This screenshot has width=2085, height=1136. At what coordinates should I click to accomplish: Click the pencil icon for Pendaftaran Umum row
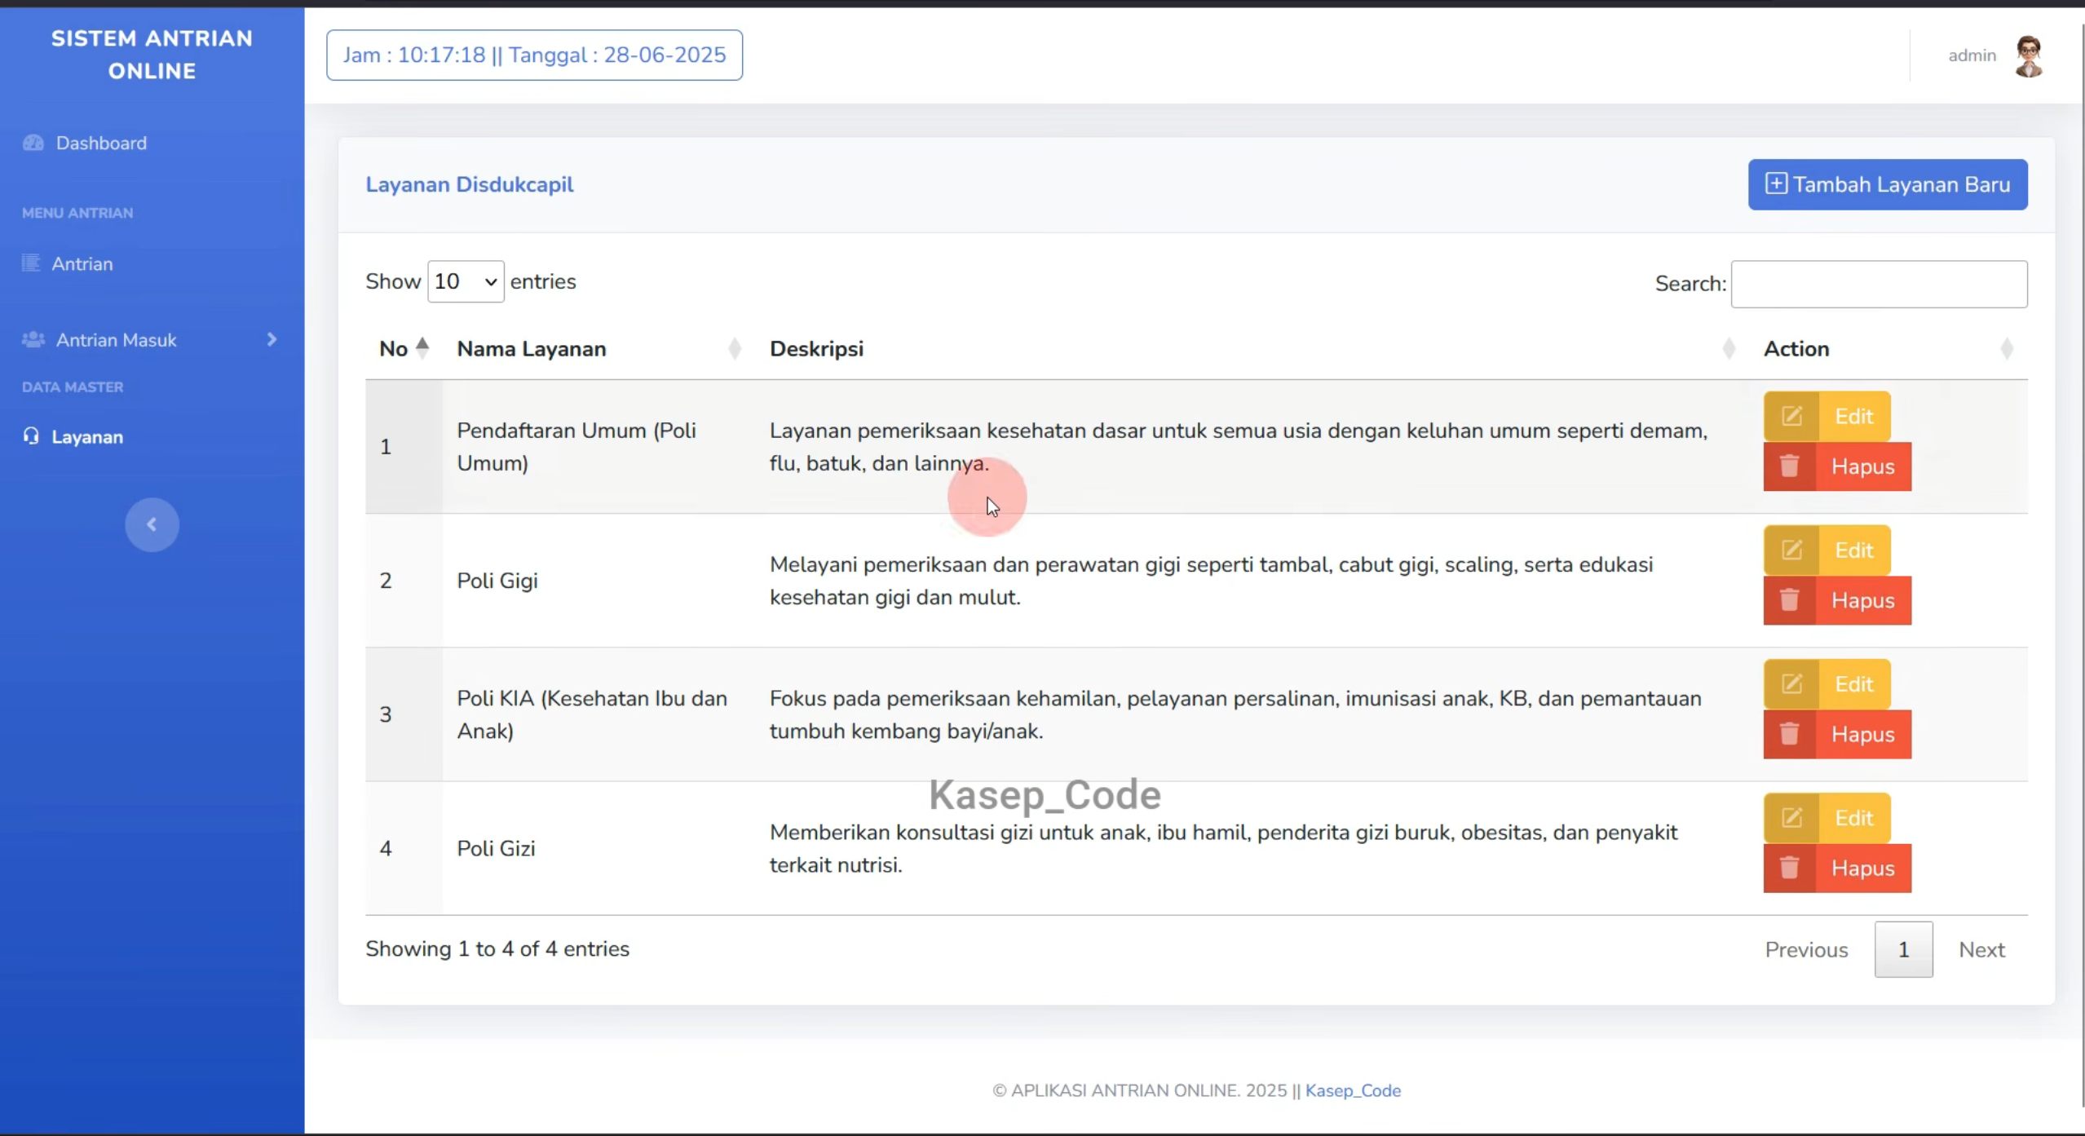tap(1791, 416)
